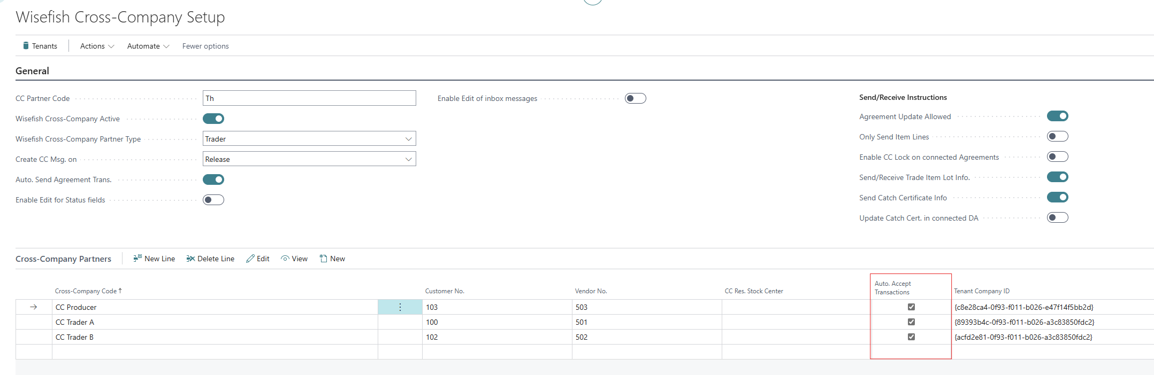Click customer number 102
The height and width of the screenshot is (375, 1154).
(x=497, y=337)
